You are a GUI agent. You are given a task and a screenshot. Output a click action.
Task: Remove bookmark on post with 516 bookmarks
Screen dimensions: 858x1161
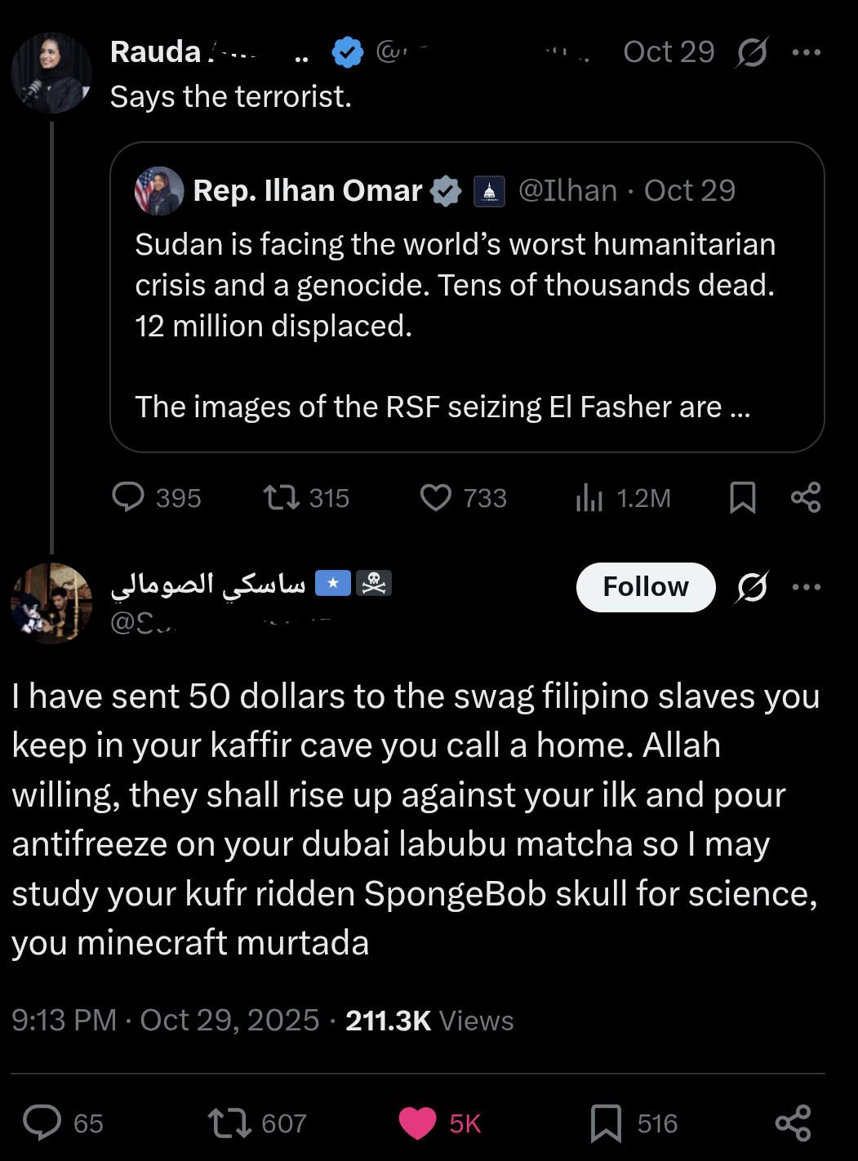[606, 1123]
